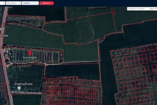This screenshot has width=157, height=105.
Task: Click the magnifier icon in the red button
Action: (44, 3)
